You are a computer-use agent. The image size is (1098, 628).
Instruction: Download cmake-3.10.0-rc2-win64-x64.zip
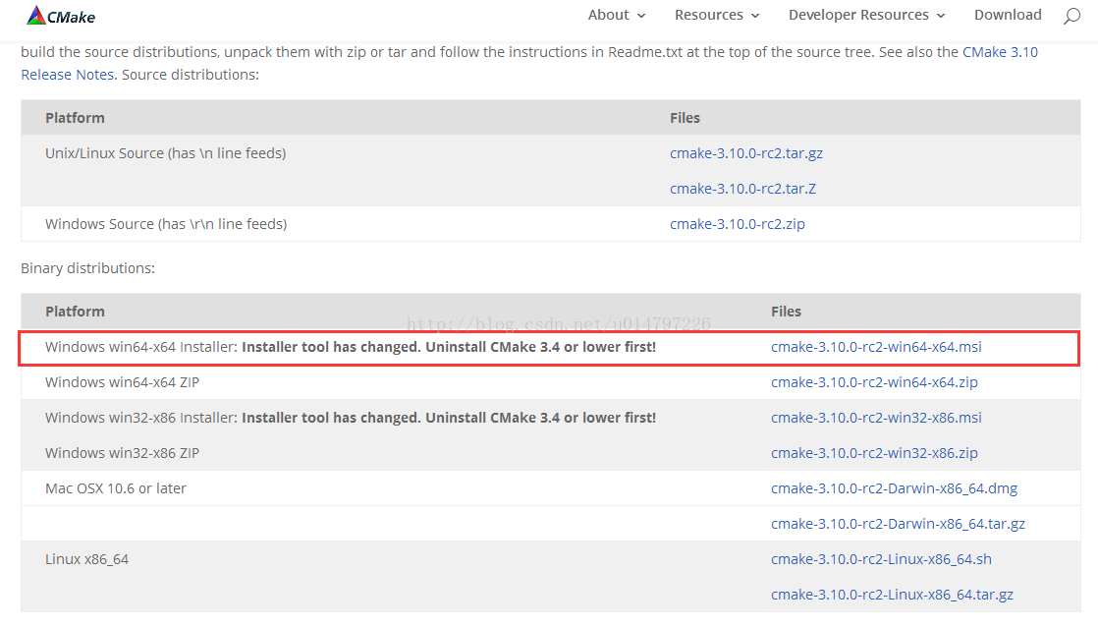[x=874, y=382]
